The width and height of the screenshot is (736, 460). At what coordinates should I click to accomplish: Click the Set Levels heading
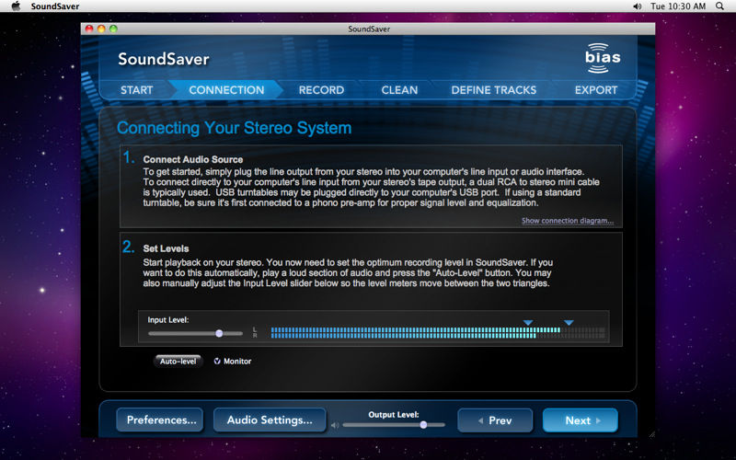click(x=166, y=248)
